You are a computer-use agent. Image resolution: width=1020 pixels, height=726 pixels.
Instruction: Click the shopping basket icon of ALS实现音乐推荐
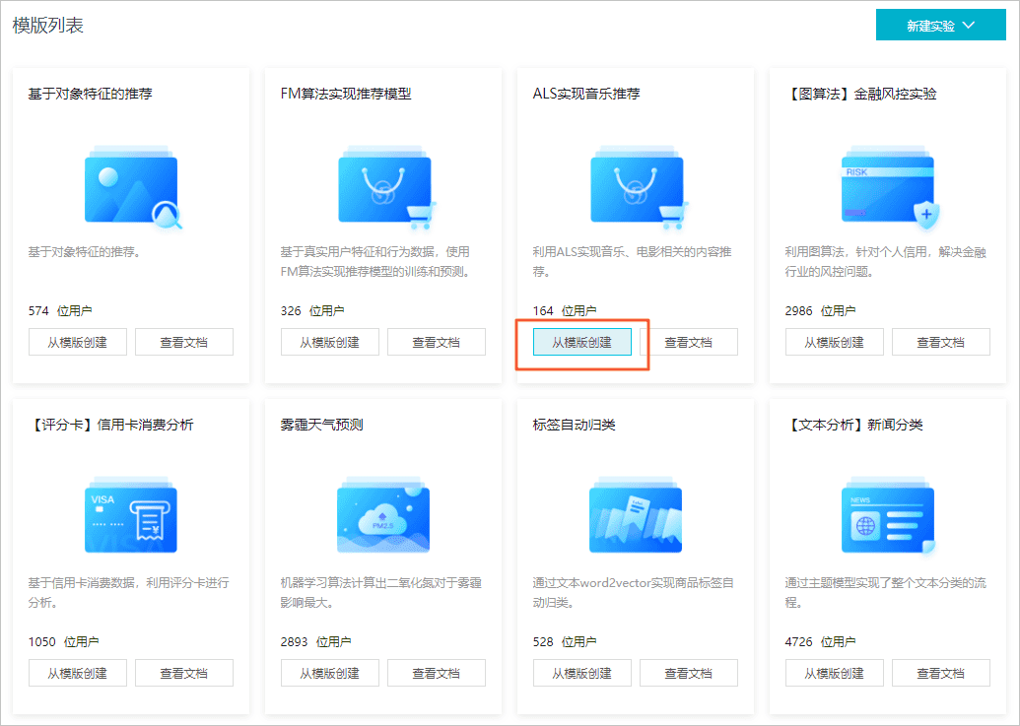639,187
